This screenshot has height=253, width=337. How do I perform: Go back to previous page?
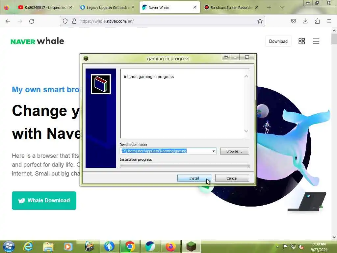[8, 21]
